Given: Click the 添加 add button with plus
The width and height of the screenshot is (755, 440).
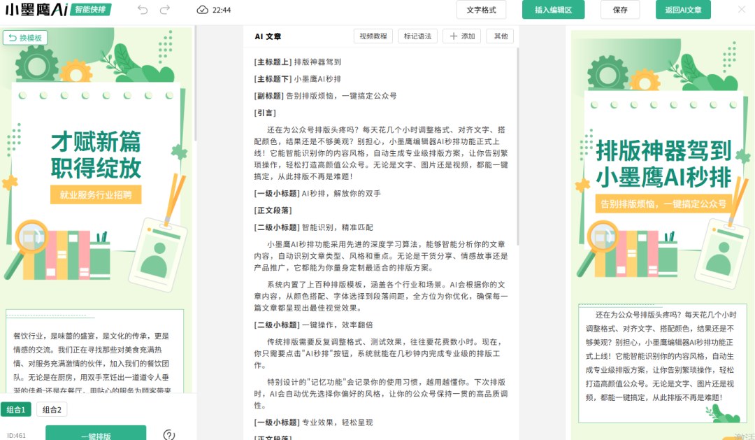Looking at the screenshot, I should click(462, 36).
